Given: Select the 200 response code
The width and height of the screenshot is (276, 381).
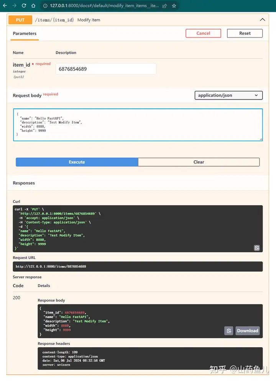Looking at the screenshot, I should 16,298.
